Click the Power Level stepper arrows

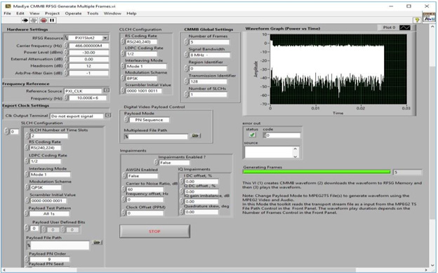point(66,52)
